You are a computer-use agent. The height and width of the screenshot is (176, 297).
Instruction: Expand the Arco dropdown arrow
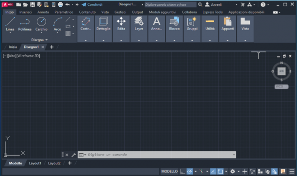coord(57,33)
